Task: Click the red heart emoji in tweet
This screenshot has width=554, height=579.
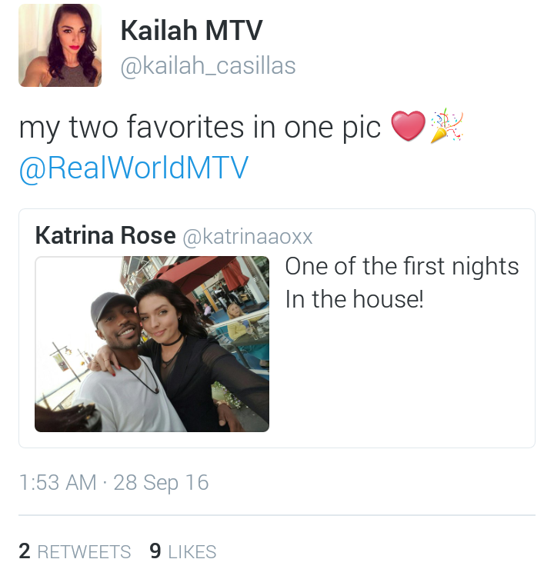Action: (408, 125)
